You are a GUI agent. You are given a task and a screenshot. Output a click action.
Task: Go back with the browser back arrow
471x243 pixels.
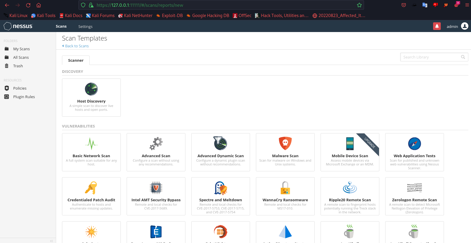point(7,5)
